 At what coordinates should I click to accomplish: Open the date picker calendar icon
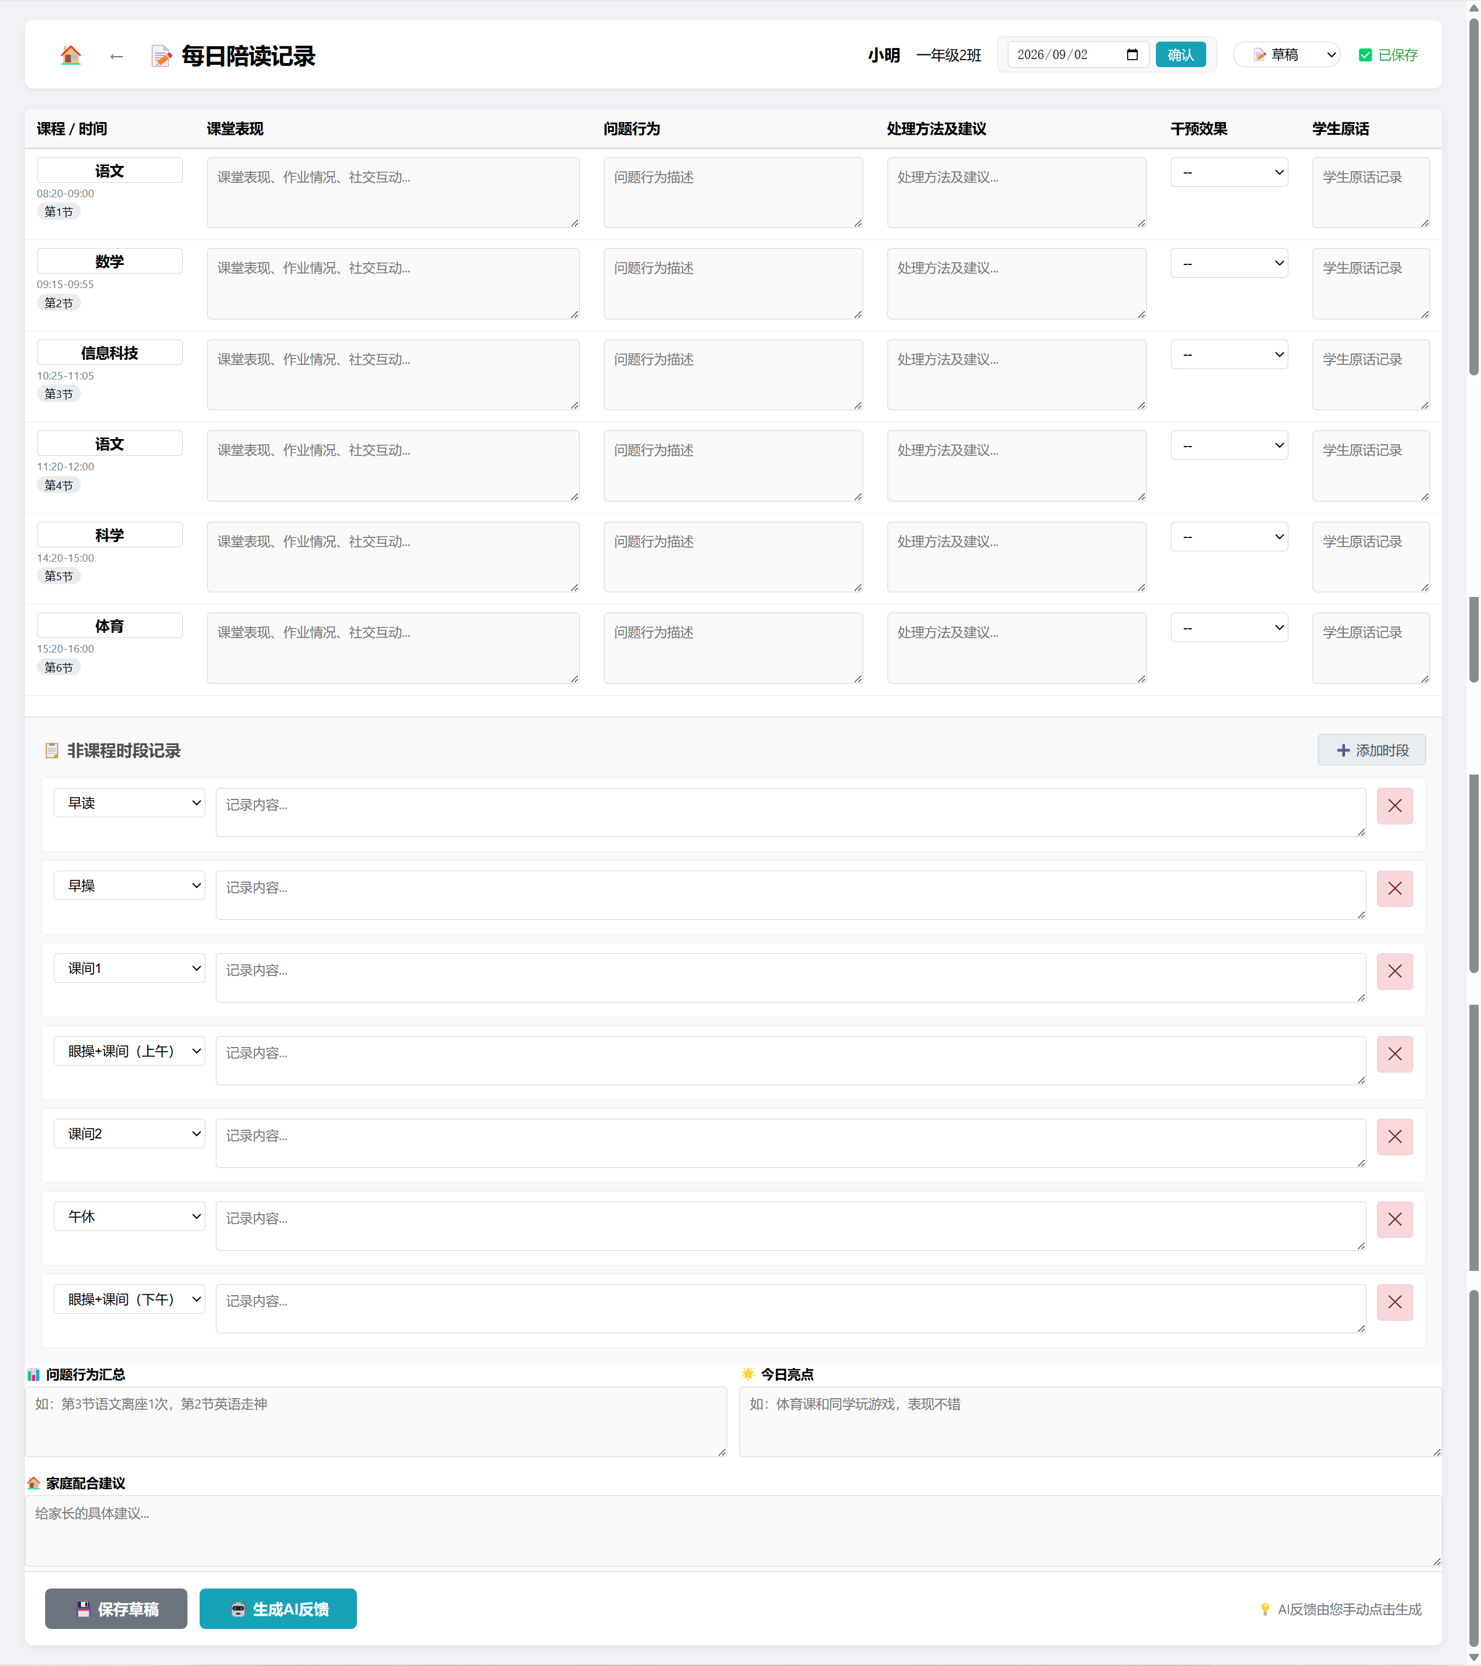1132,54
